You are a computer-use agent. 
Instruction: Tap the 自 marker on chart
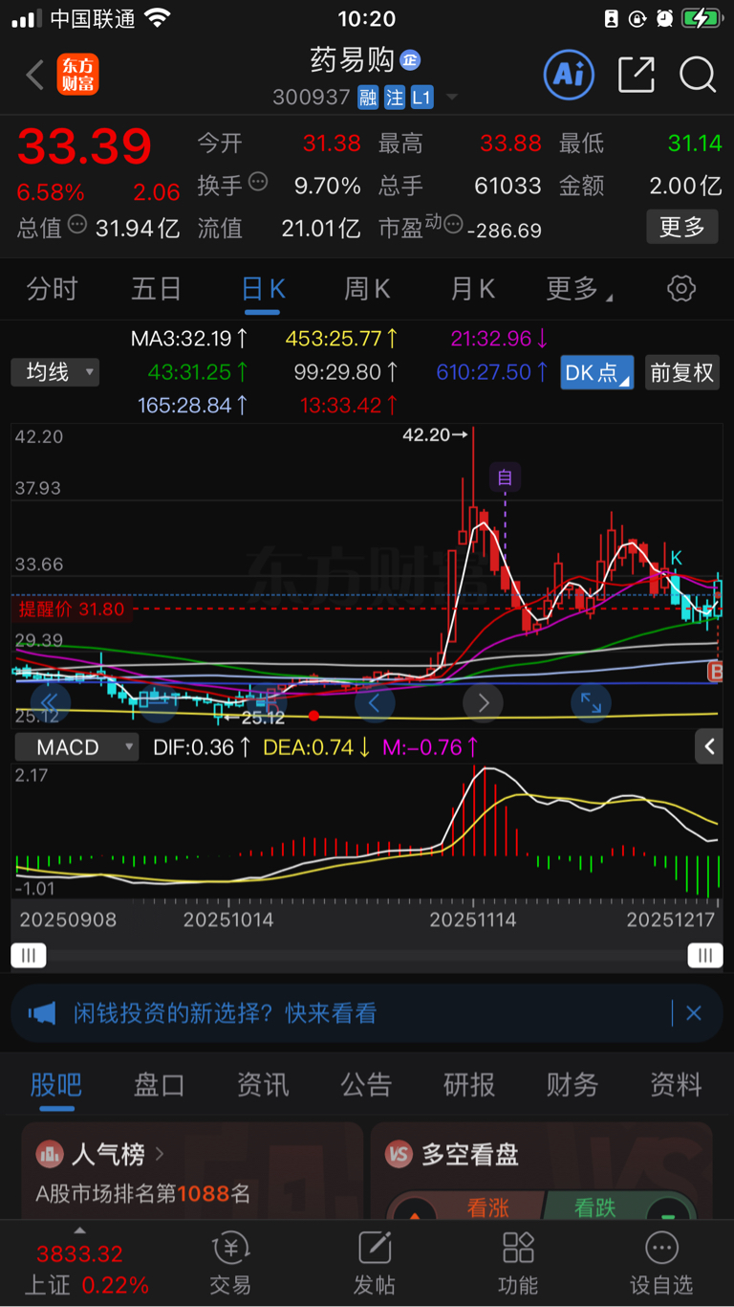(505, 476)
